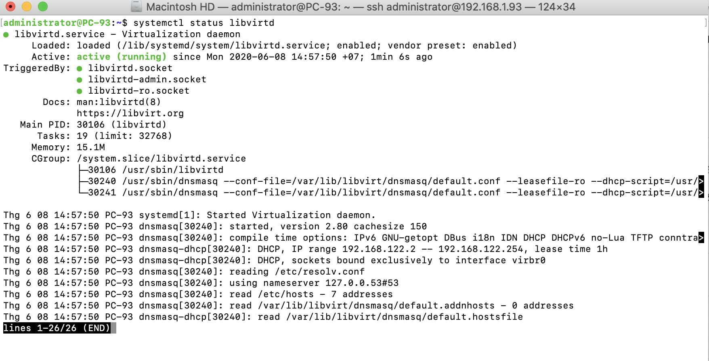The width and height of the screenshot is (709, 361).
Task: Click truncation arrow on the 30240 dnsmasq line
Action: [701, 181]
